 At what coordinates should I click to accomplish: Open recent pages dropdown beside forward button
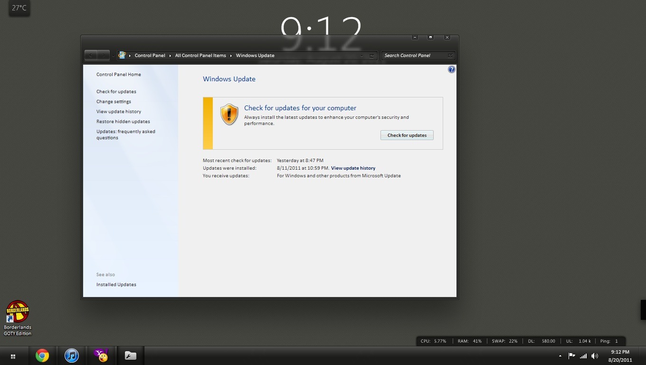click(113, 56)
